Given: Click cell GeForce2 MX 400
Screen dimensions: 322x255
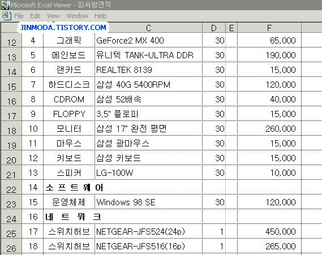Looking at the screenshot, I should coord(148,40).
